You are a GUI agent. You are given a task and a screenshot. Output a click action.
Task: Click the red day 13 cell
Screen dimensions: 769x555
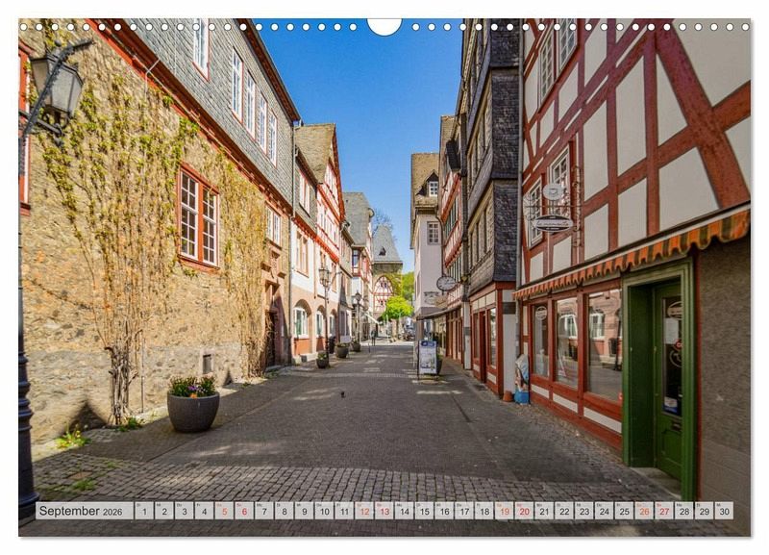click(384, 511)
